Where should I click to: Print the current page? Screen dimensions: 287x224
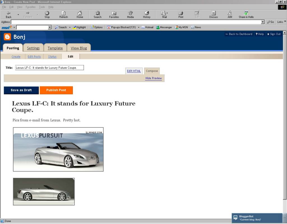click(181, 15)
